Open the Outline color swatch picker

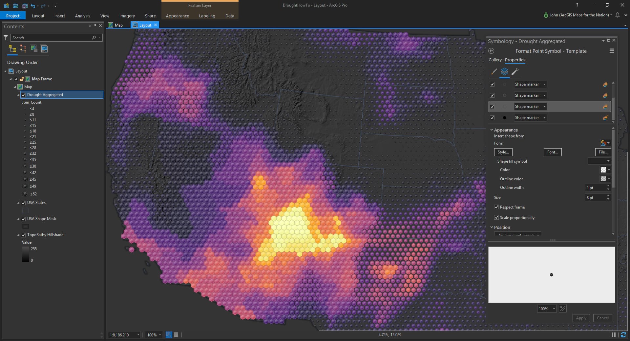[605, 179]
